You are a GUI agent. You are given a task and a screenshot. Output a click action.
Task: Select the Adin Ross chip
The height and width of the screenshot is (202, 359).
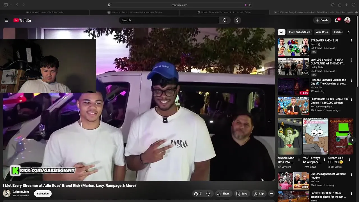click(x=322, y=32)
